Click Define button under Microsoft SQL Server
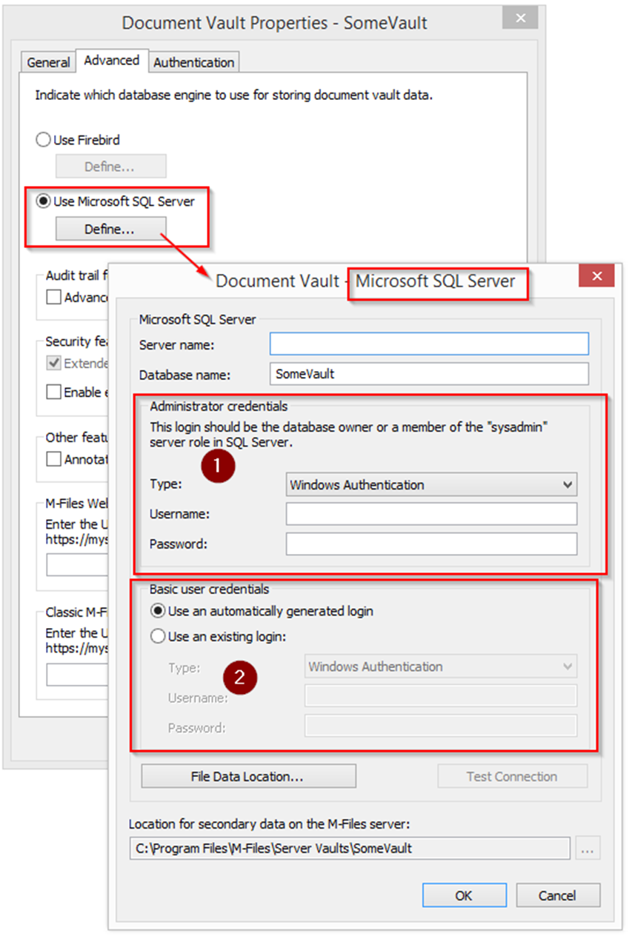Screen dimensions: 632x942 110,229
